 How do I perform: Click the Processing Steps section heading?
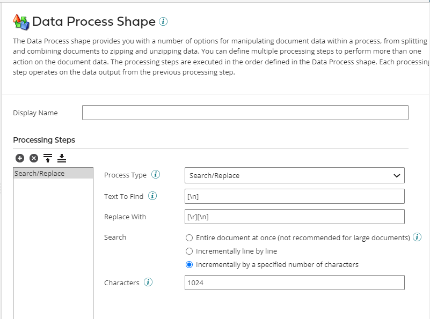(x=44, y=140)
